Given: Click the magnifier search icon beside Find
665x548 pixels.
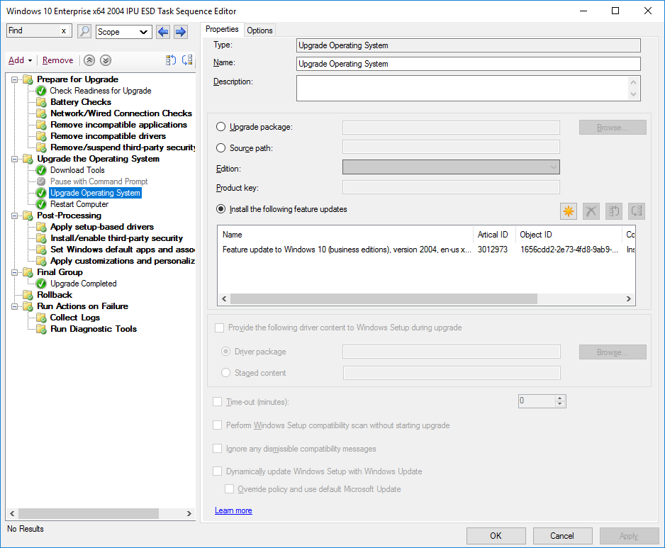Looking at the screenshot, I should click(x=84, y=31).
